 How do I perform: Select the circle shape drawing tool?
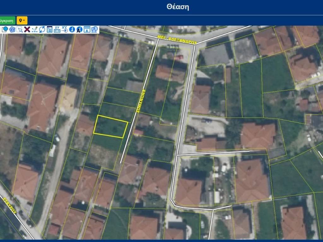point(5,29)
